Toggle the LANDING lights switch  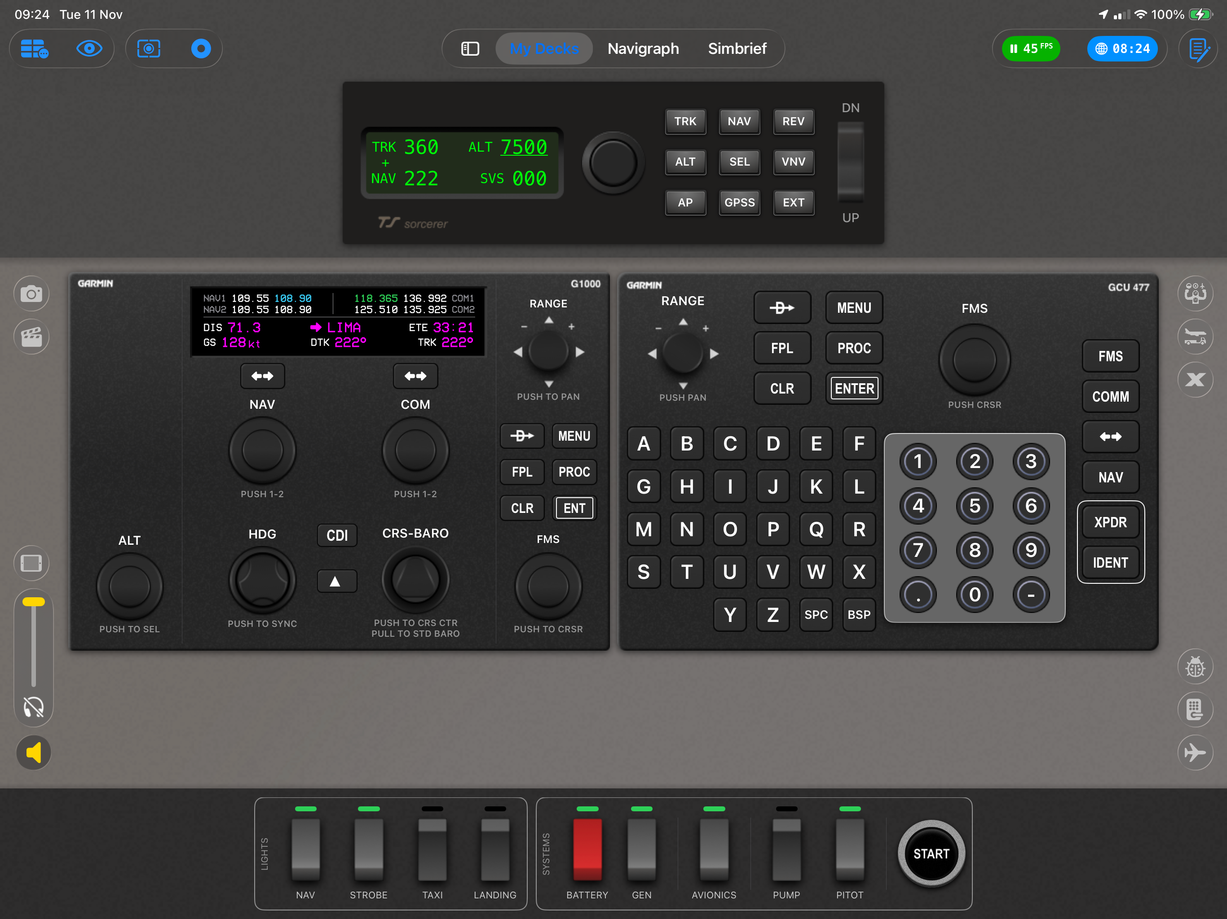(495, 849)
